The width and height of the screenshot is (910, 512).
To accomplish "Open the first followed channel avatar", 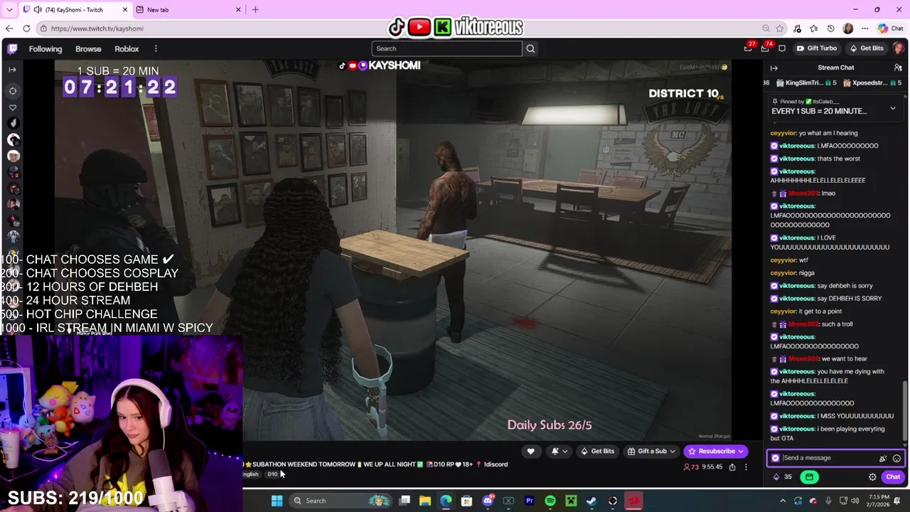I will (x=13, y=123).
